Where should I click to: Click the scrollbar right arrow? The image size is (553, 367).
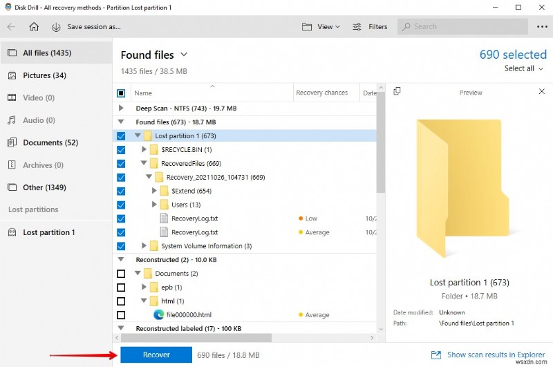372,338
